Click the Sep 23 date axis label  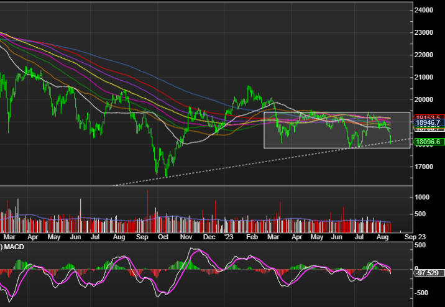pos(415,237)
